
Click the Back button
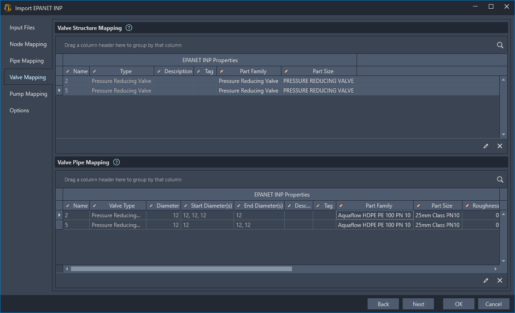pos(383,304)
